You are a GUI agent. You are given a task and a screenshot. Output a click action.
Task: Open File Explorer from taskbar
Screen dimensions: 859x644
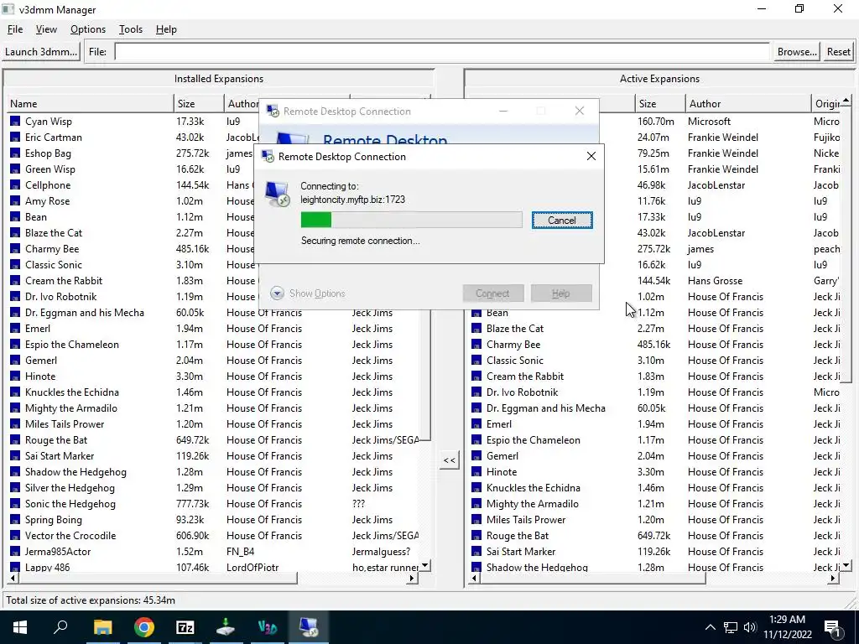click(102, 627)
